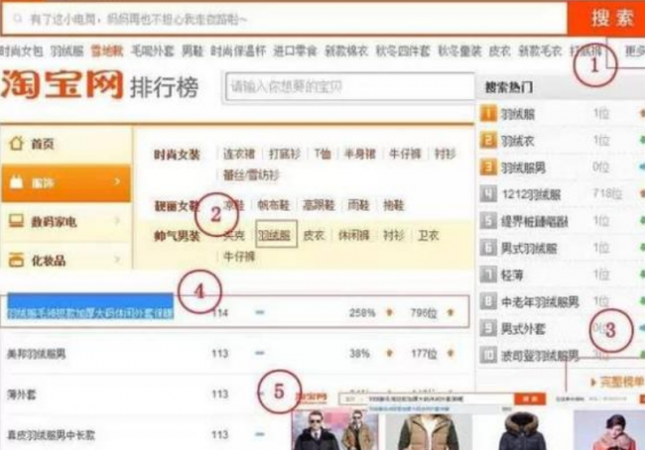This screenshot has width=645, height=450.
Task: Click the laptop icon beside 数码家电
Action: click(16, 221)
